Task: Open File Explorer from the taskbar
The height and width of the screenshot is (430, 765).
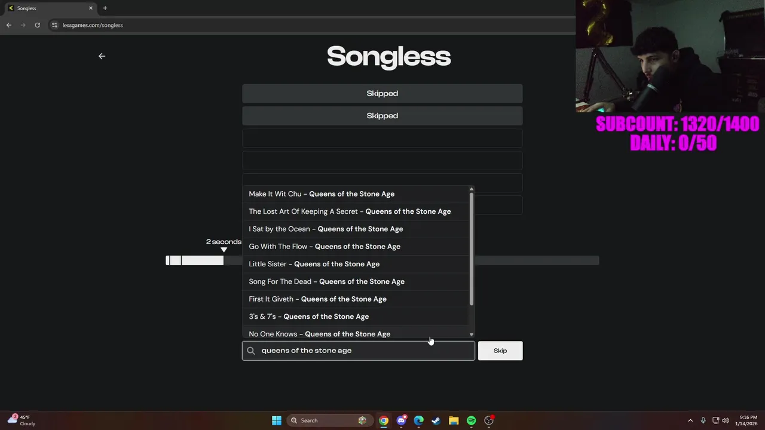Action: [454, 420]
